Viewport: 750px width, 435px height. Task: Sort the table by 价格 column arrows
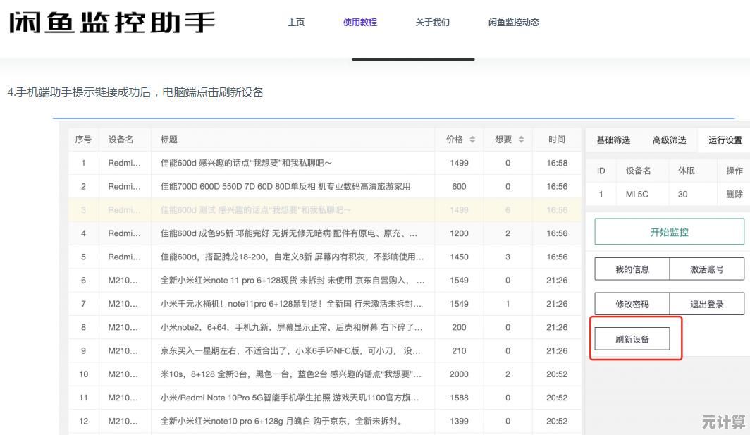(472, 140)
